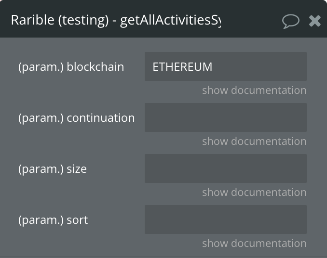Select the empty size parameter field
The height and width of the screenshot is (258, 327).
pyautogui.click(x=226, y=168)
